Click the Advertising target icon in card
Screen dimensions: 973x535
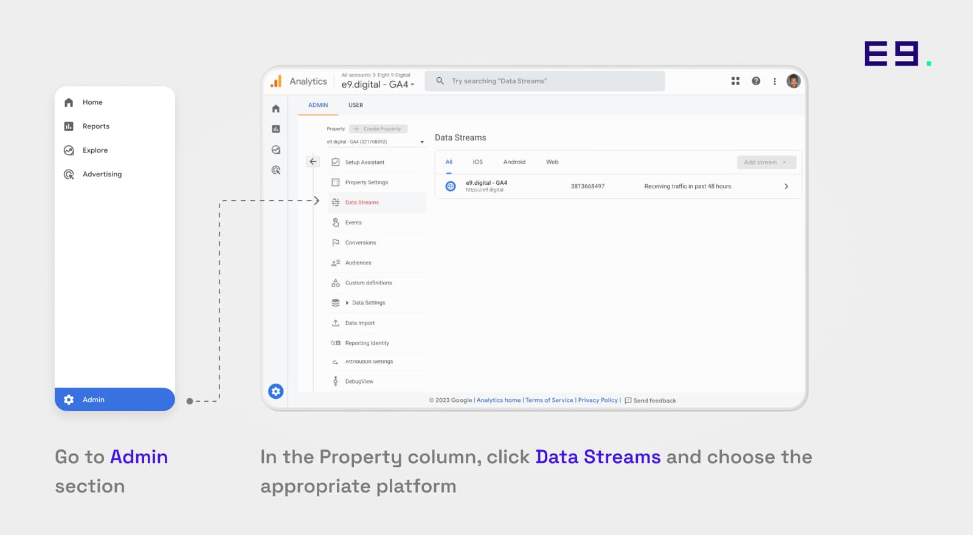69,174
